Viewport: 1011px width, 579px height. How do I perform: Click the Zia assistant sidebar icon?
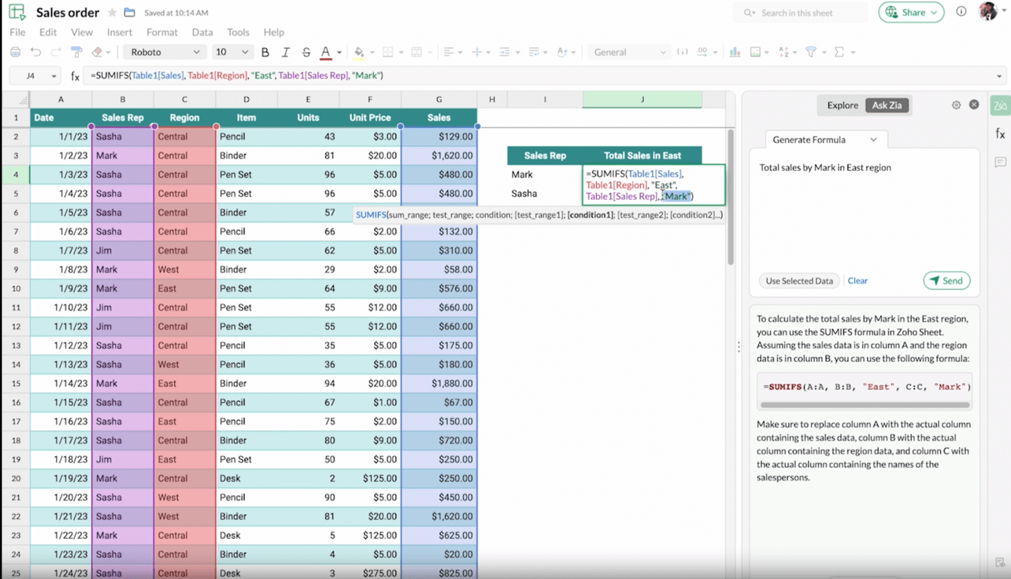(x=1000, y=106)
